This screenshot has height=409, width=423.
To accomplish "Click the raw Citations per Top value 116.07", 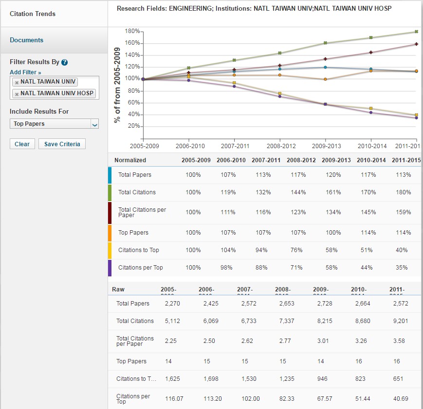I will tap(174, 399).
